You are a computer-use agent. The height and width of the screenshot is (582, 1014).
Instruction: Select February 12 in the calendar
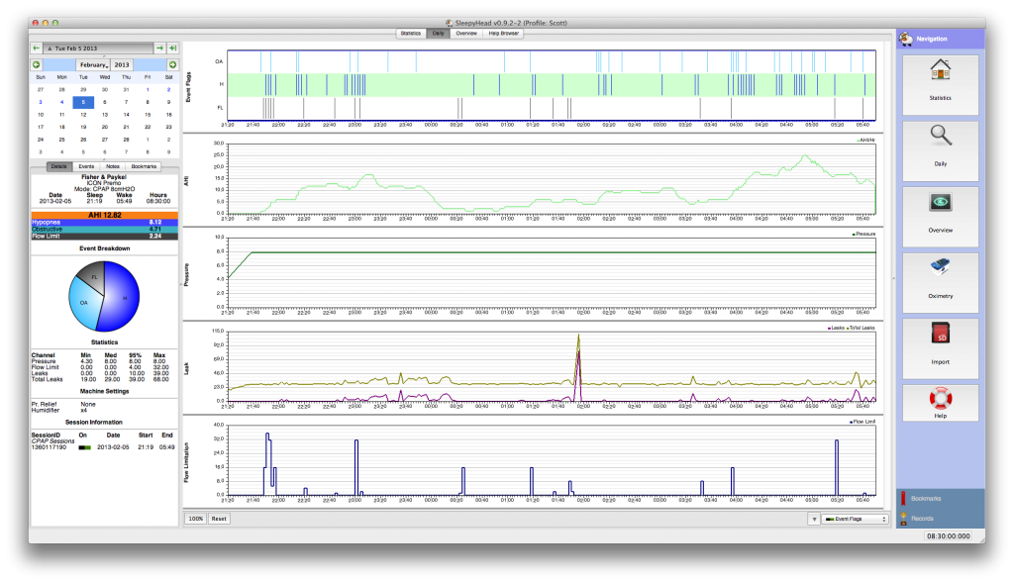82,114
